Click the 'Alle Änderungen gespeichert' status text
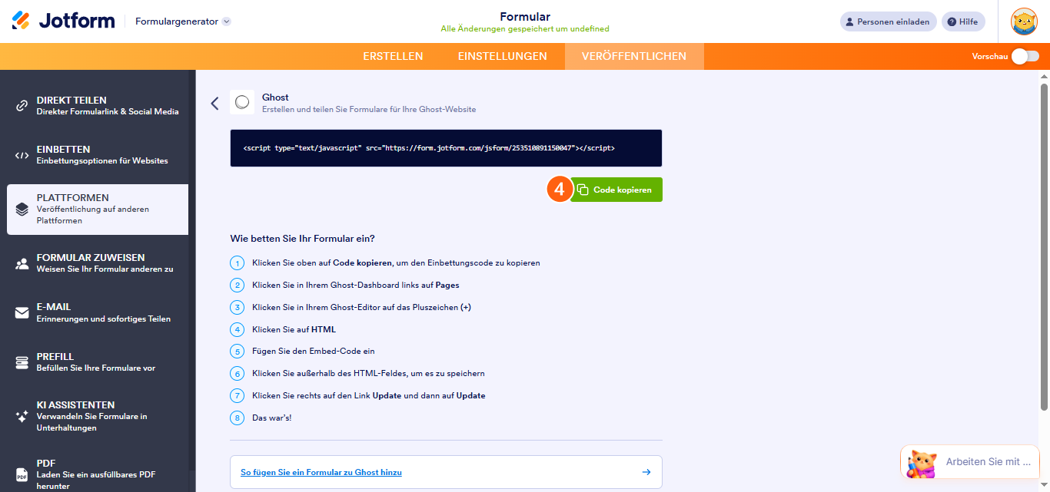The height and width of the screenshot is (492, 1050). point(524,29)
